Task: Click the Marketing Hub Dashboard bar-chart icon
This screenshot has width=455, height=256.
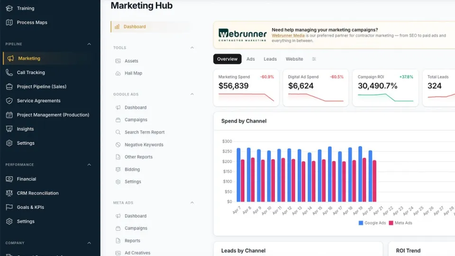Action: [117, 27]
